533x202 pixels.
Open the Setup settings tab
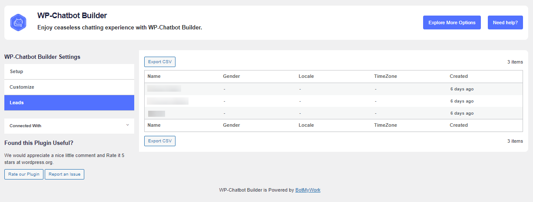(69, 71)
